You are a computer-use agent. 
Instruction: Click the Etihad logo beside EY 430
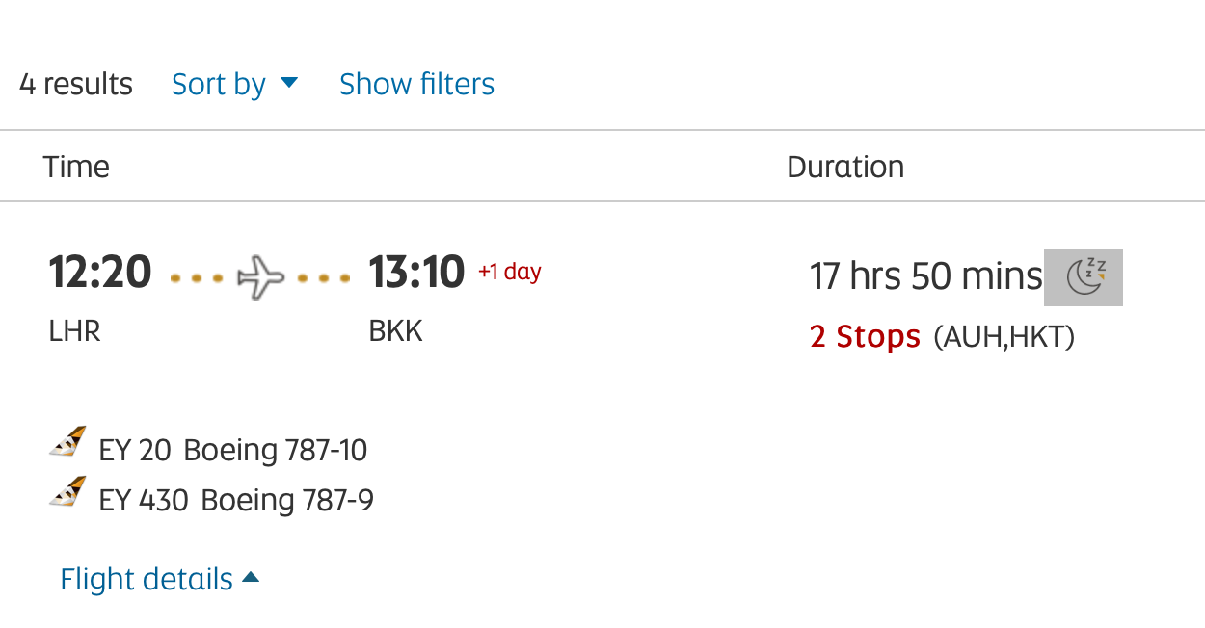[x=67, y=492]
